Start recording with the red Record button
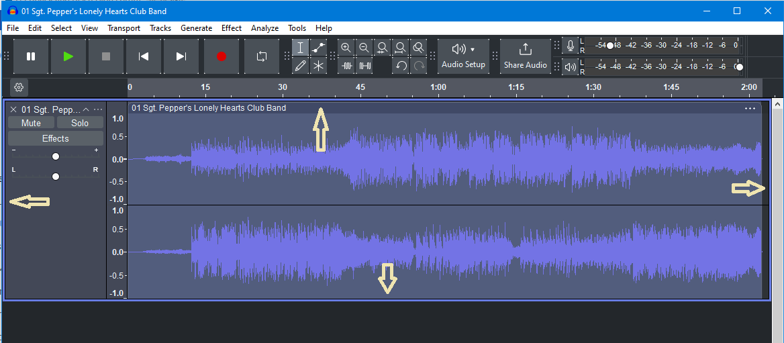This screenshot has width=784, height=343. (222, 56)
